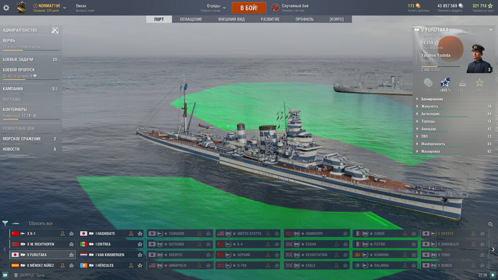Open the chat bubble icon
Screen dimensions: 498x280
click(5, 275)
